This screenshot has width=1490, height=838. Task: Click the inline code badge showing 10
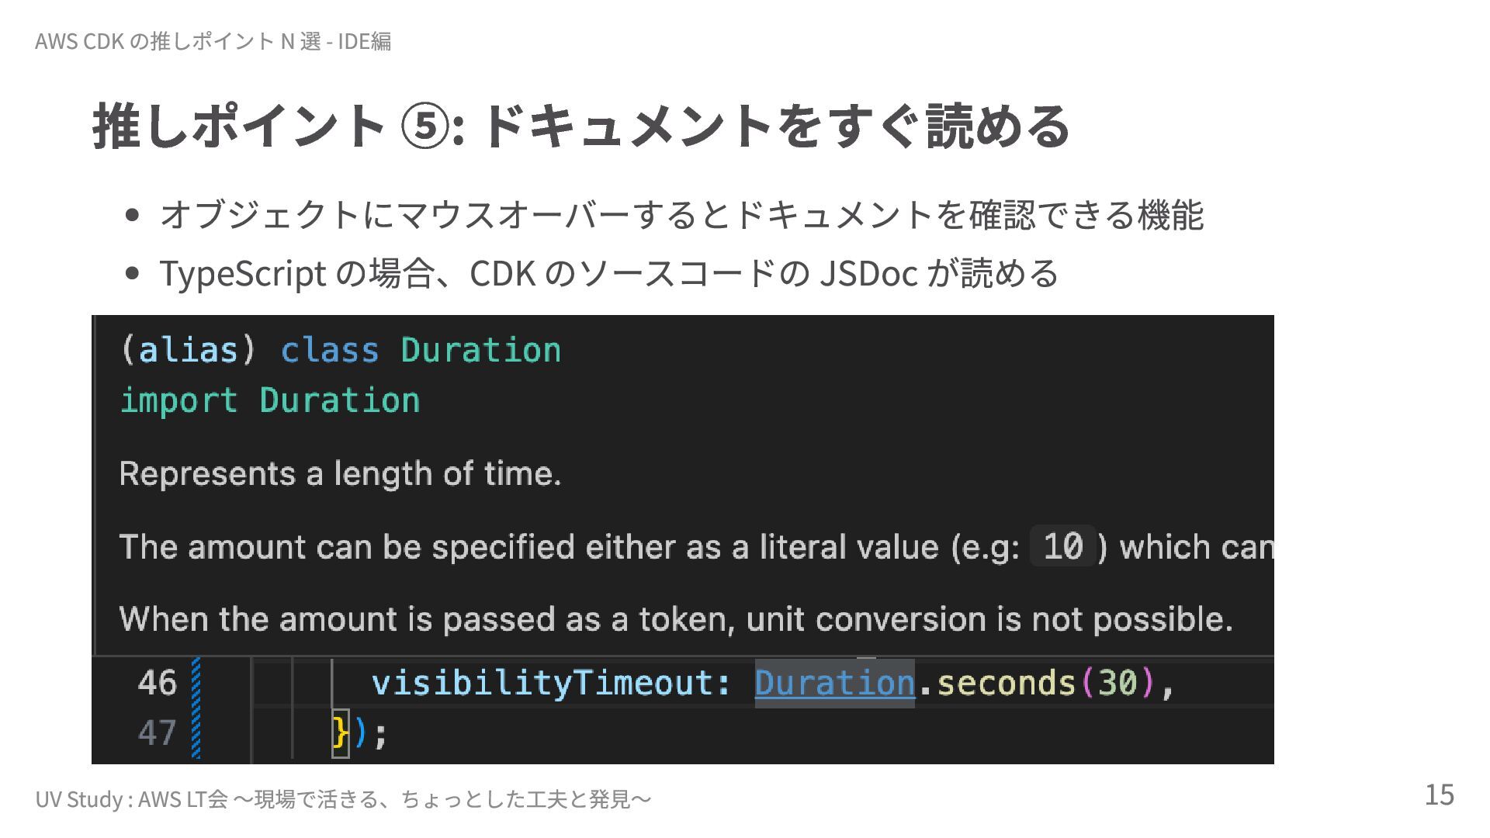[1062, 546]
